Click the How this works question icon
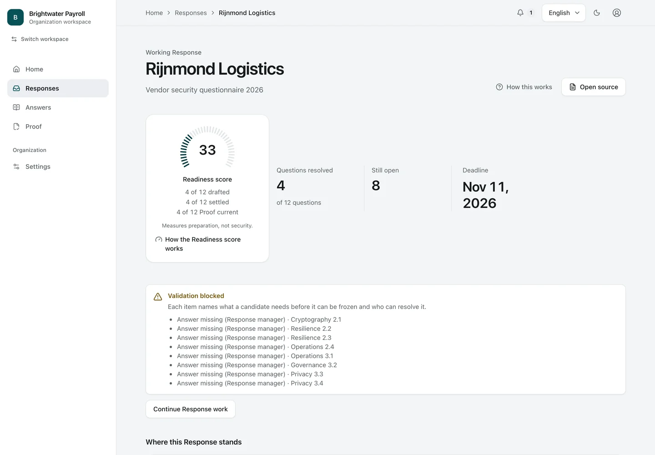Image resolution: width=655 pixels, height=455 pixels. 499,87
